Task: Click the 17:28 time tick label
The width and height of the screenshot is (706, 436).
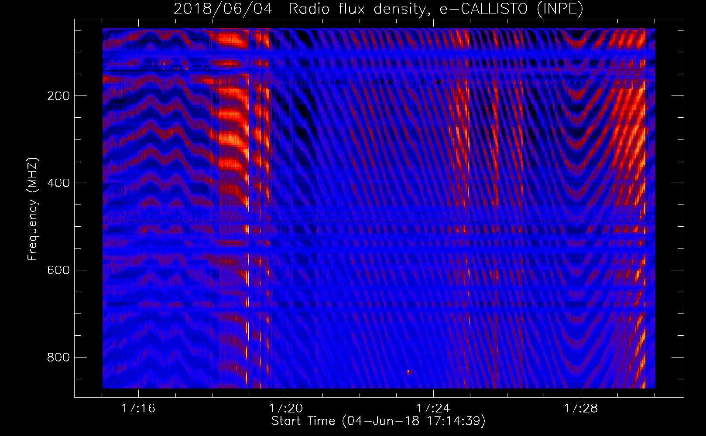Action: coord(581,409)
